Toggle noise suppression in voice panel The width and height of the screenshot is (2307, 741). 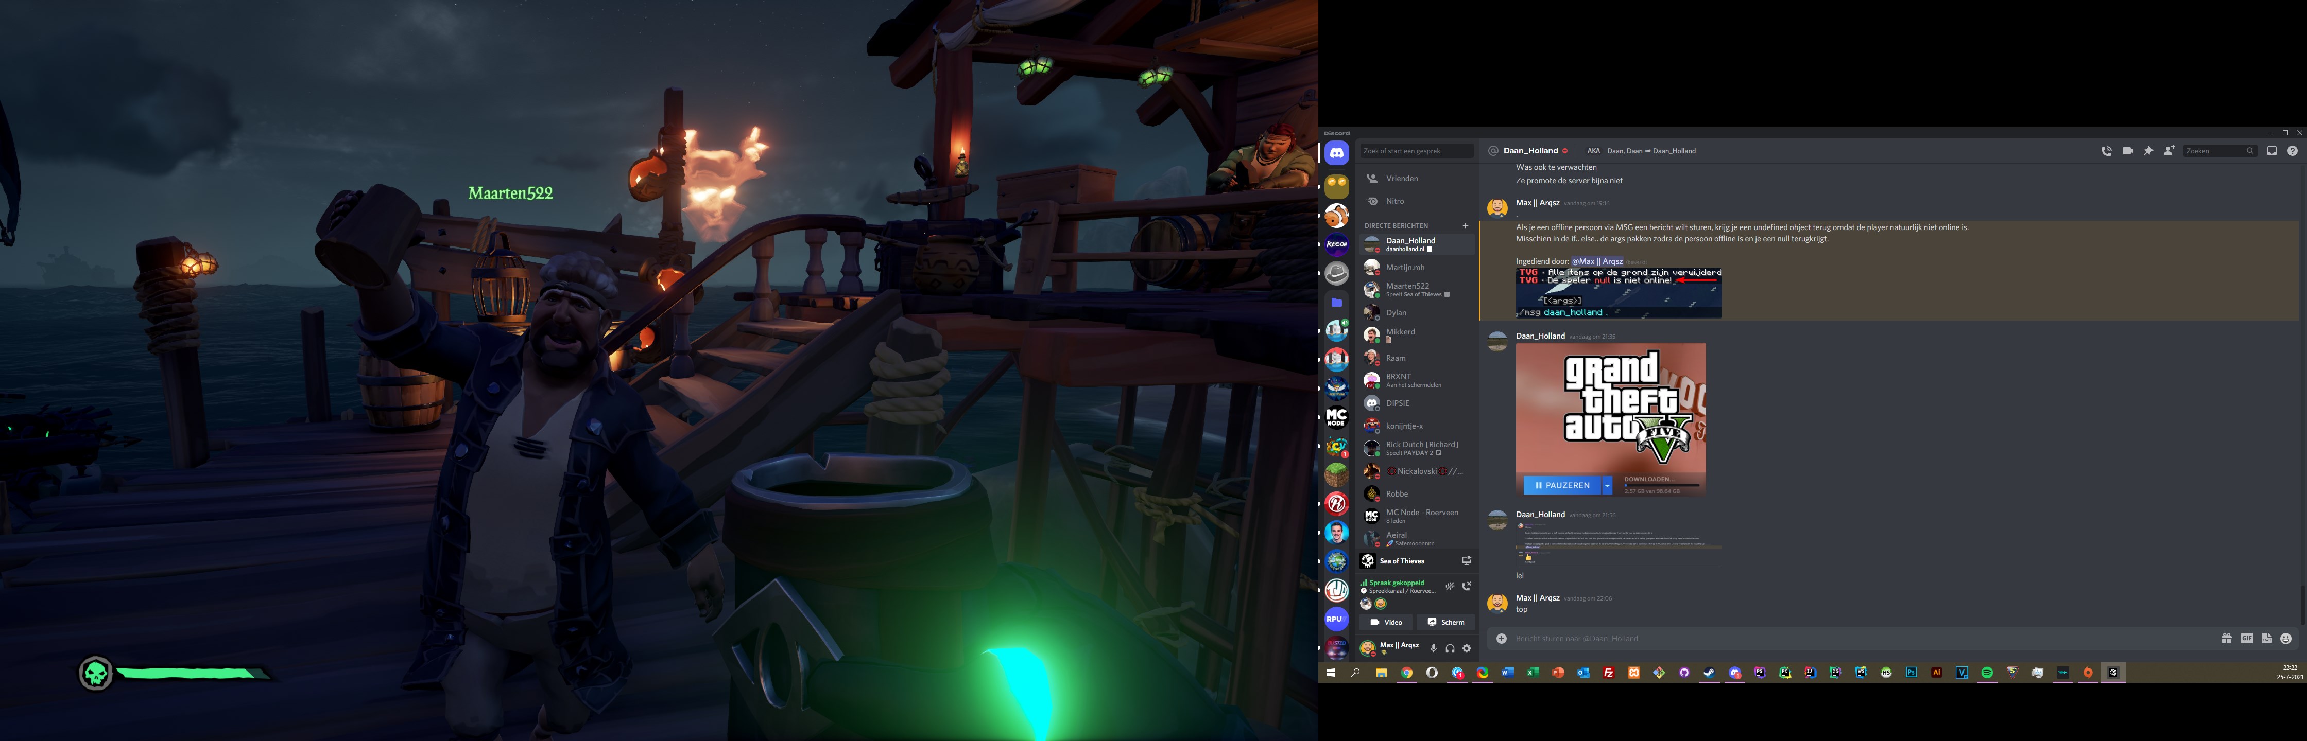pyautogui.click(x=1449, y=587)
